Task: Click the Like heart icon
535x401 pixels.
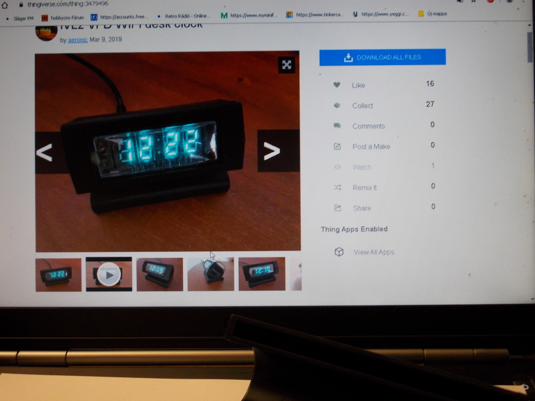Action: coord(337,85)
